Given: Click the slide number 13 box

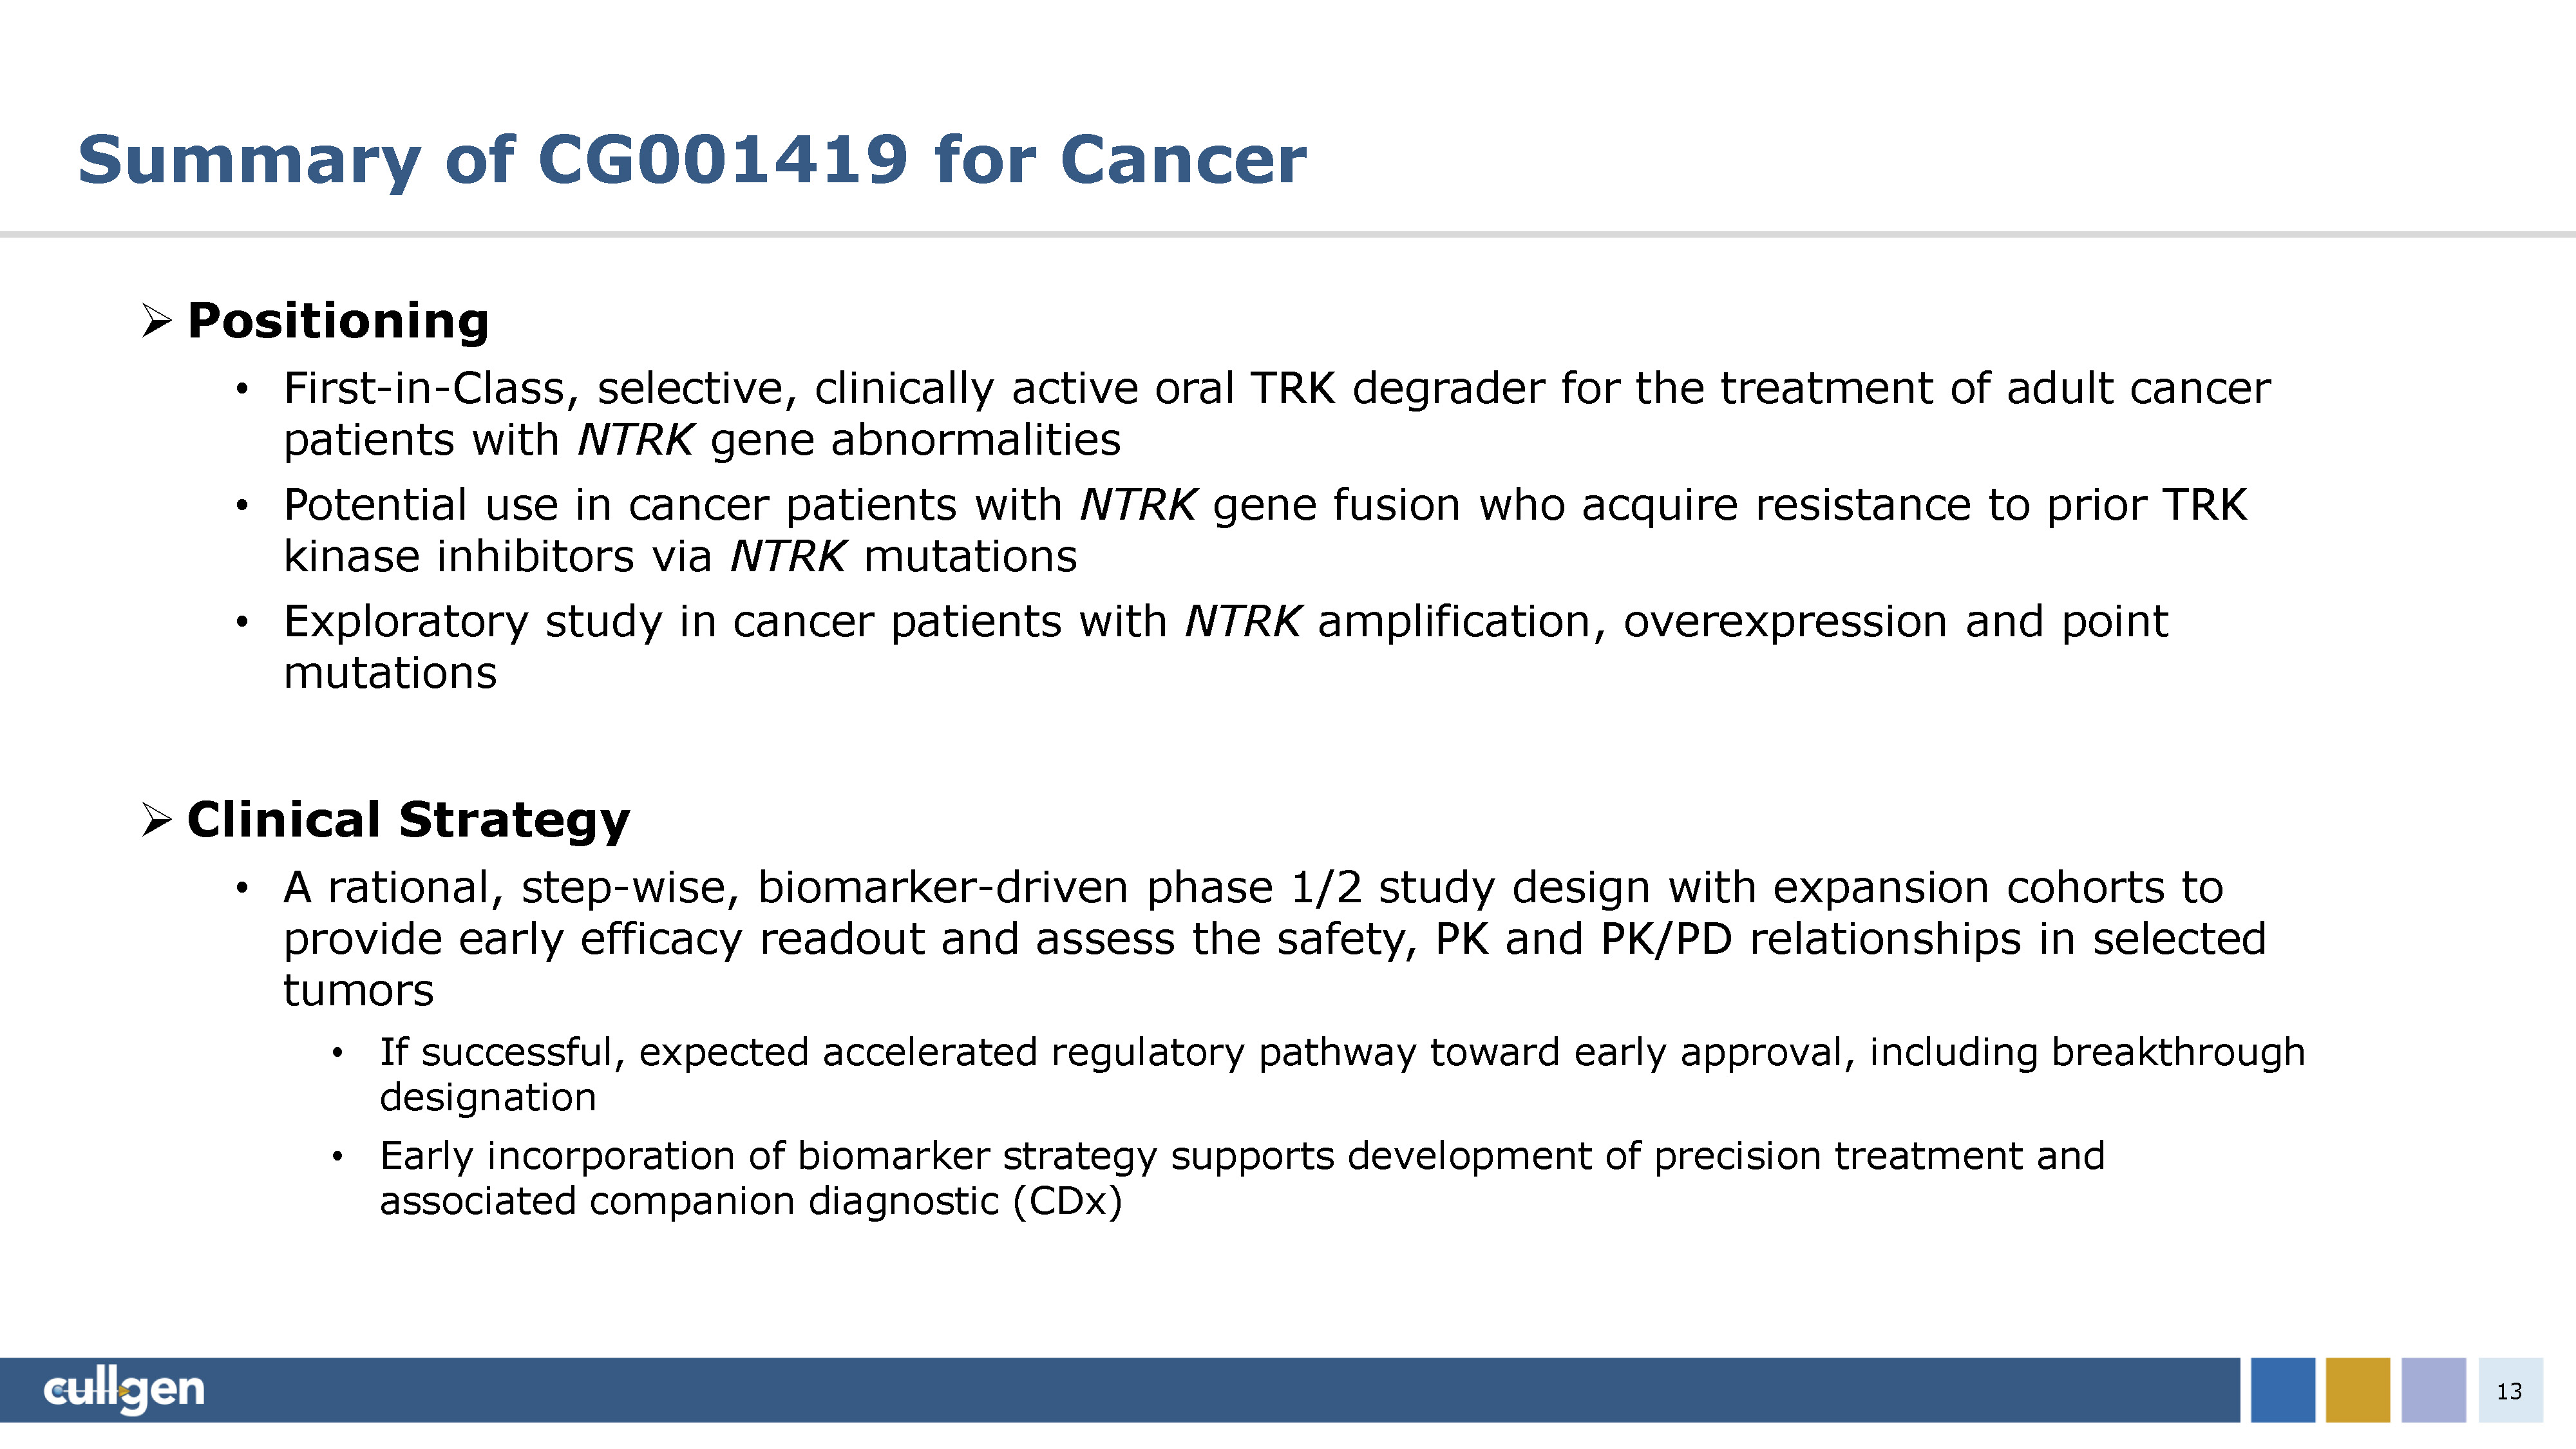Looking at the screenshot, I should (2510, 1390).
